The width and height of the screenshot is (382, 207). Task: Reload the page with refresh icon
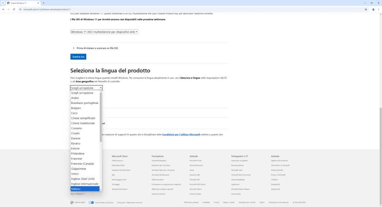click(x=14, y=9)
